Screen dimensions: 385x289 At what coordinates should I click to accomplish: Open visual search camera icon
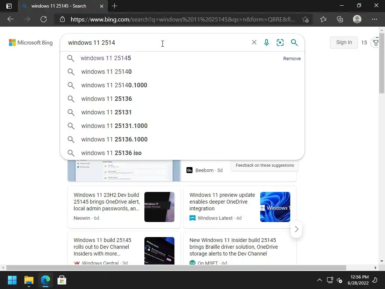280,42
